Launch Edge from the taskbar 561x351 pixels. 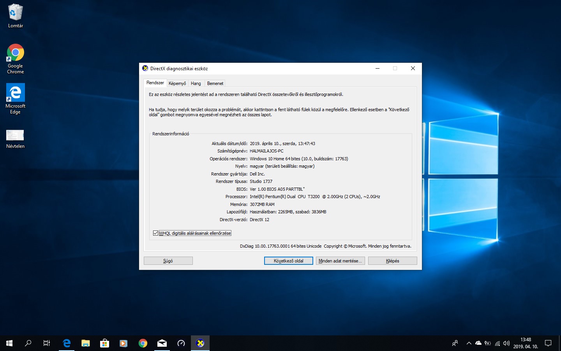point(67,343)
